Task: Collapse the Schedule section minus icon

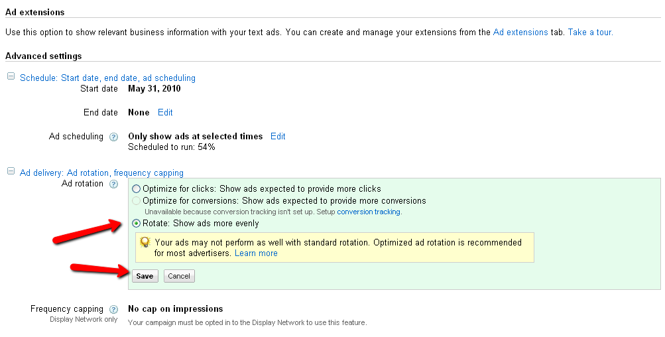Action: click(x=11, y=77)
